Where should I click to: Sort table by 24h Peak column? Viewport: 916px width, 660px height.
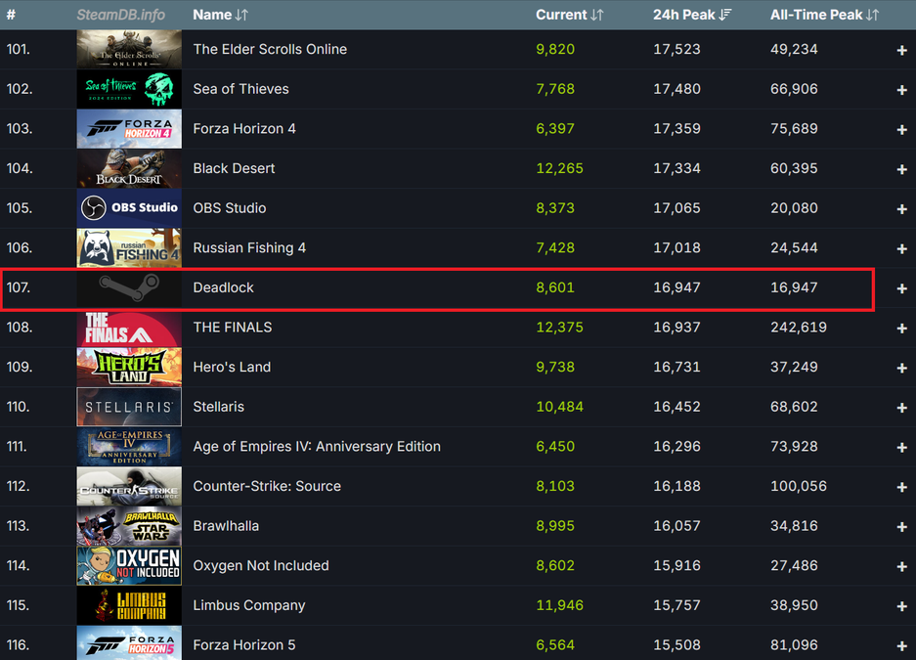point(692,15)
